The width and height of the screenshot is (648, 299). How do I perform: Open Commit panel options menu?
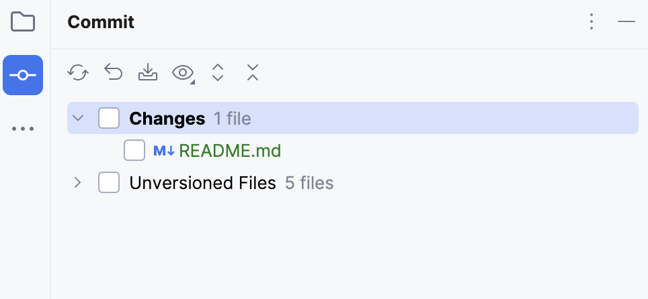(x=592, y=22)
